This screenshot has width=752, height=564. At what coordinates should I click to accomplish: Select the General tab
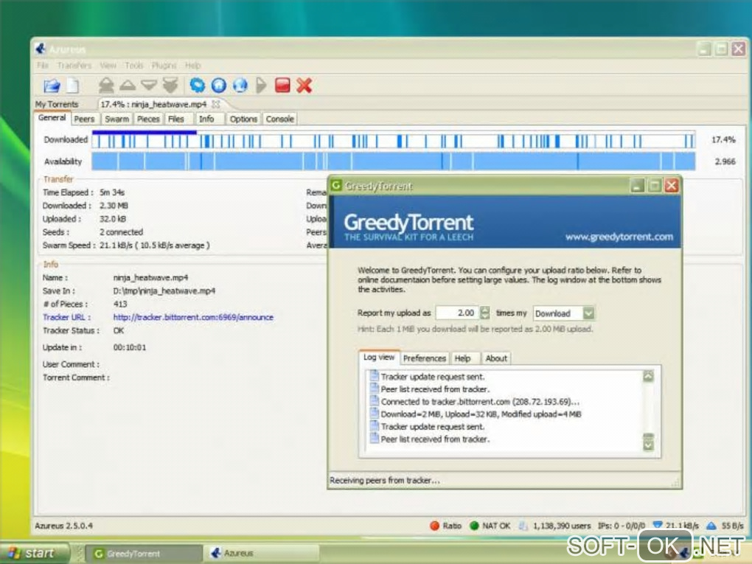tap(52, 117)
